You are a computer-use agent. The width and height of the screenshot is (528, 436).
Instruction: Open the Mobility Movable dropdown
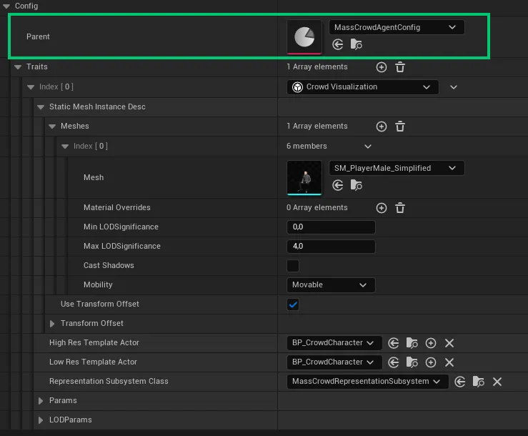tap(331, 284)
